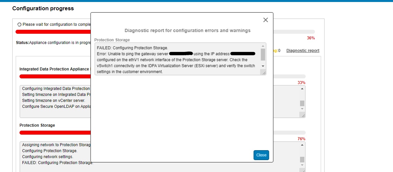
Task: Click scroll-up arrow of the Appliance log box
Action: (x=302, y=89)
